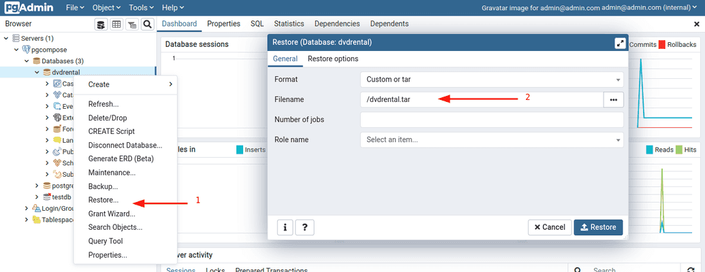This screenshot has width=705, height=272.
Task: Open the File menu
Action: [x=75, y=7]
